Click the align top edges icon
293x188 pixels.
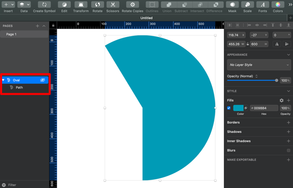(273, 25)
